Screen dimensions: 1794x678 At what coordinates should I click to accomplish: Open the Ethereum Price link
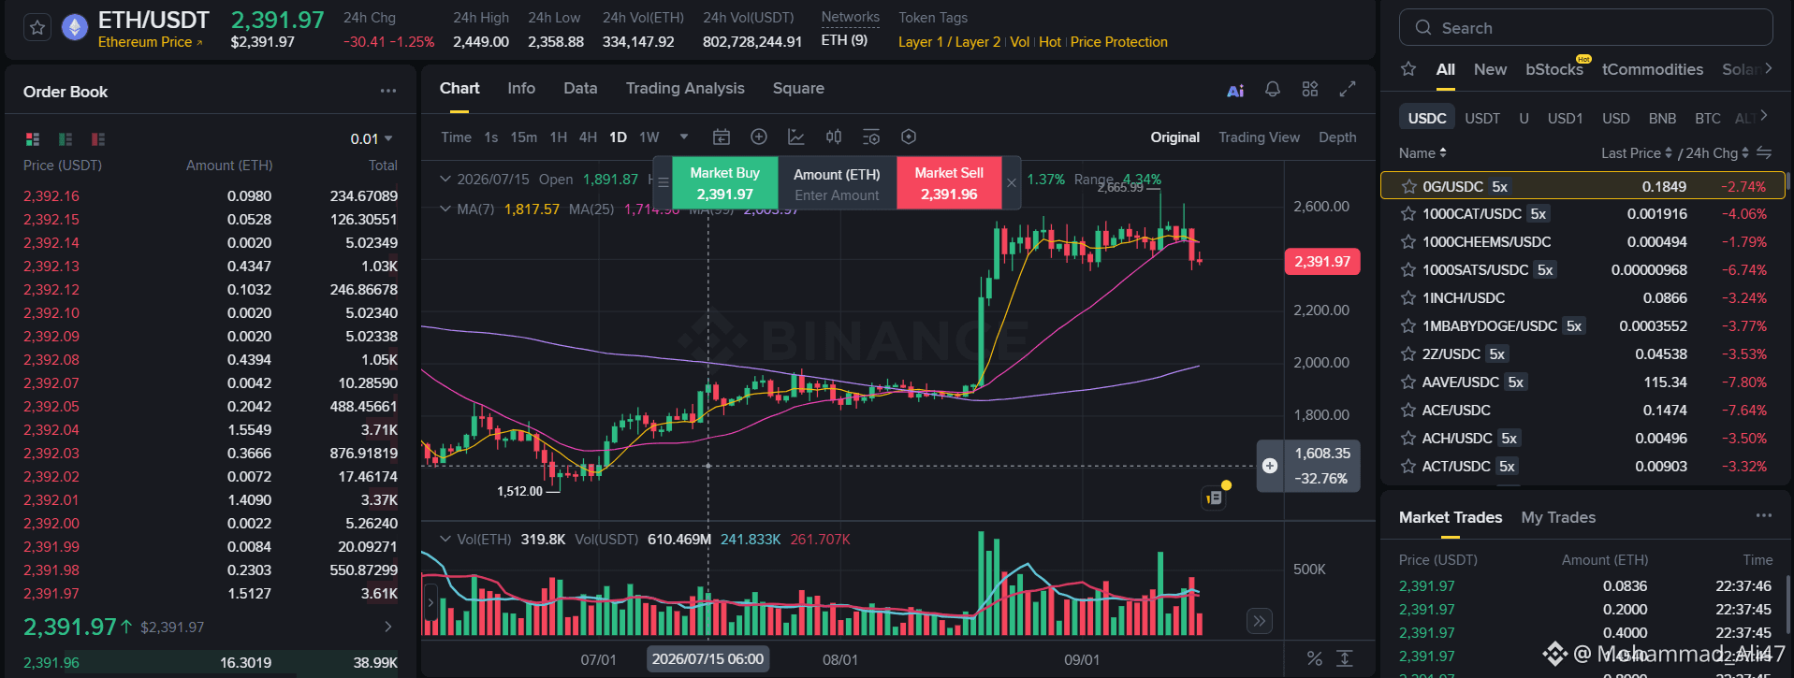[x=150, y=42]
